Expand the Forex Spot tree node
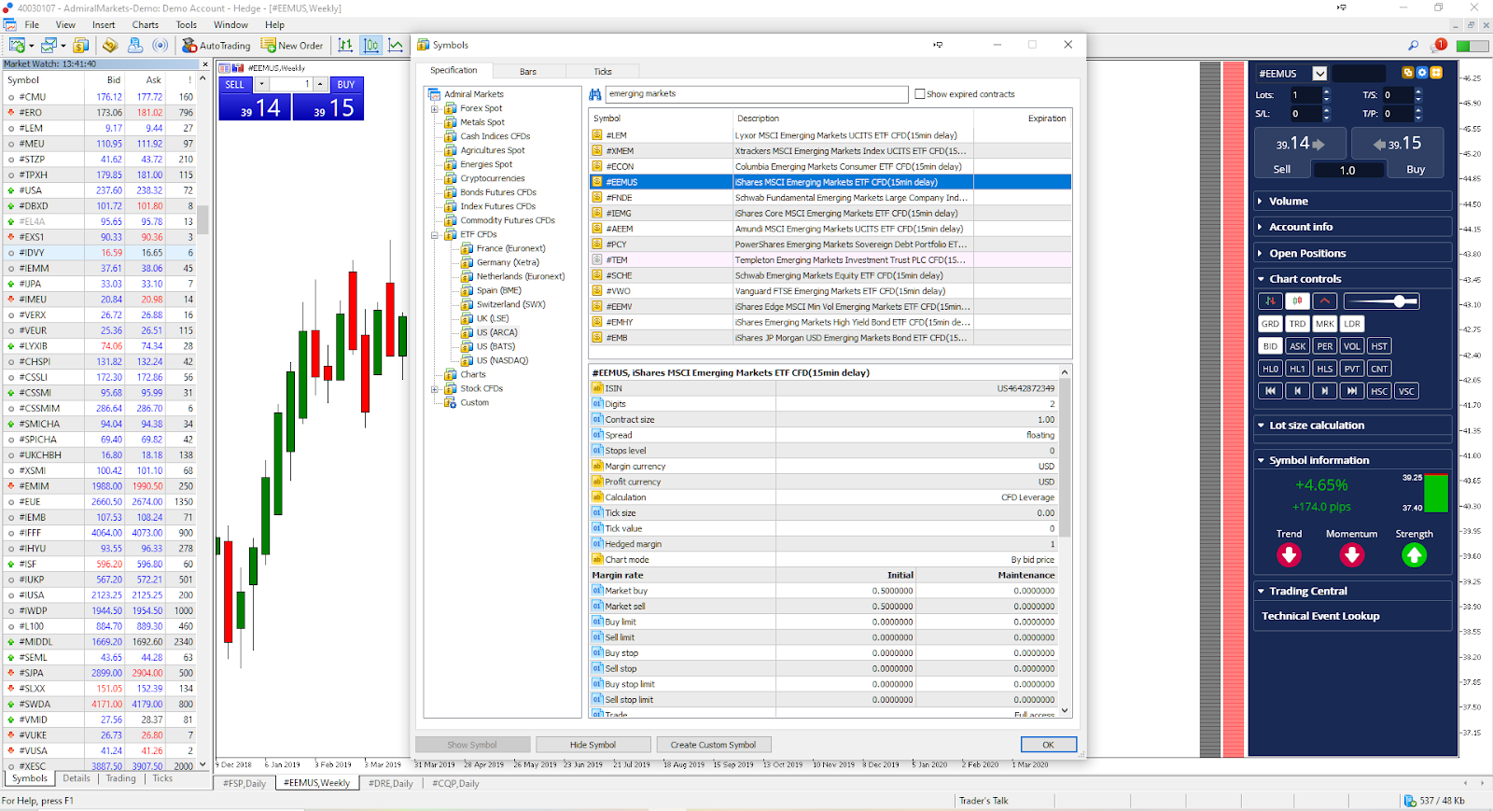The image size is (1493, 811). pyautogui.click(x=435, y=109)
